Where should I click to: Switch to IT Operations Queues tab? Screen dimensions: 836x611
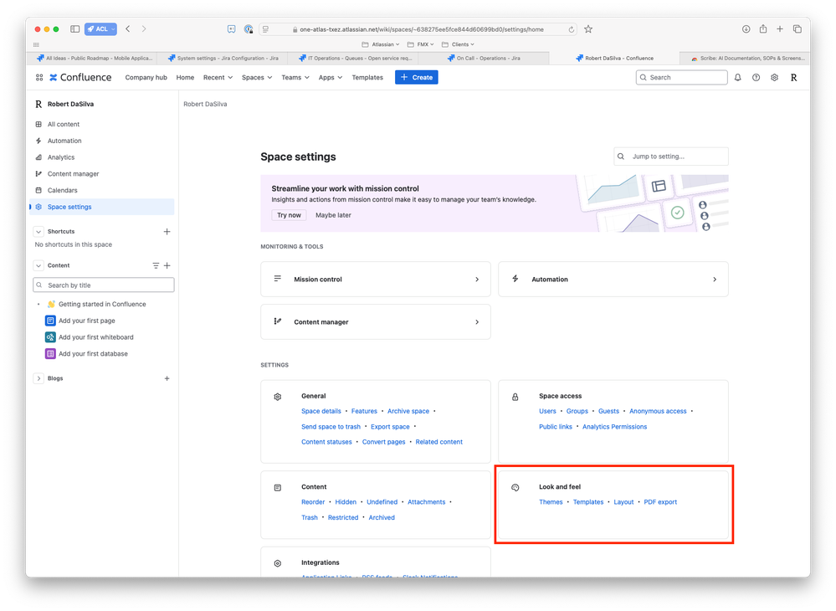point(354,58)
